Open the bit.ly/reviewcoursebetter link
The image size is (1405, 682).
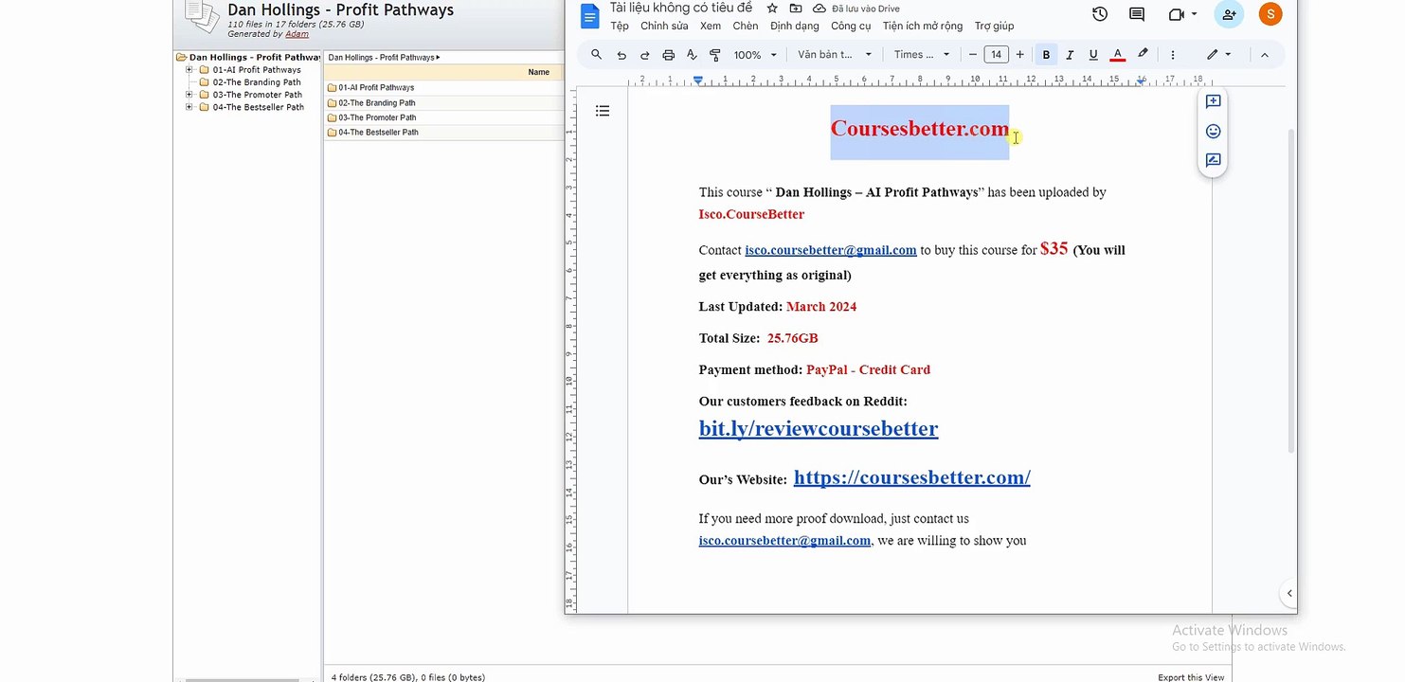(x=819, y=428)
